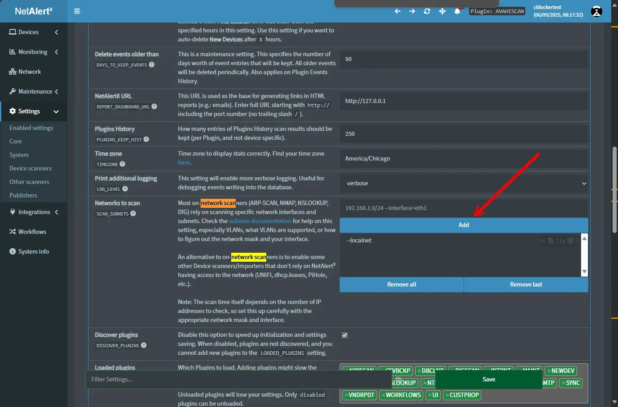The width and height of the screenshot is (618, 407).
Task: Open the time zone 'here' link
Action: [184, 163]
